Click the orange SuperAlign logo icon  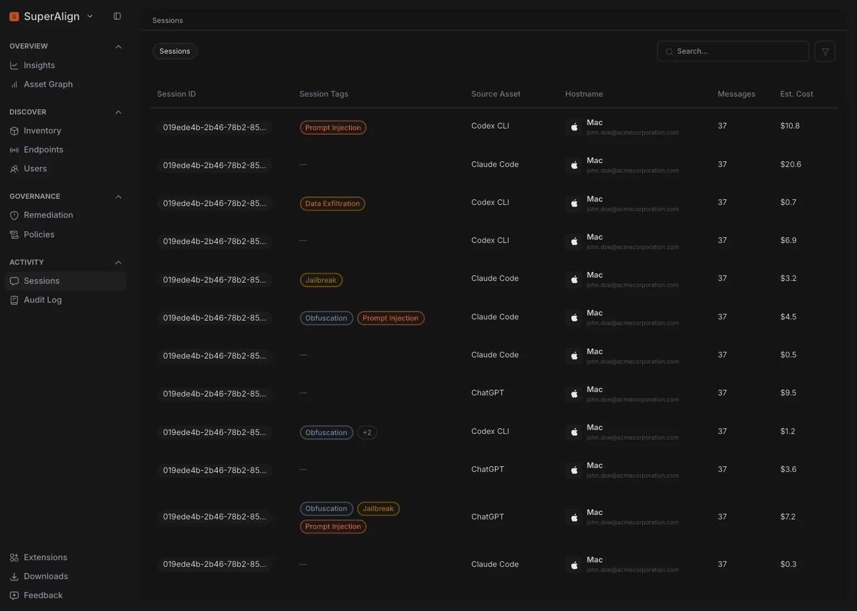point(15,17)
